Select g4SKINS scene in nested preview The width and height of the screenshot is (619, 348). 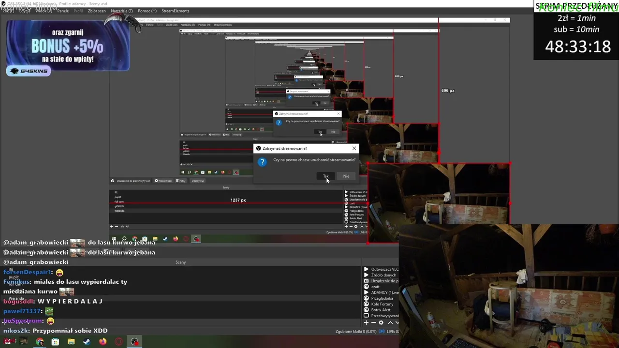(x=119, y=206)
